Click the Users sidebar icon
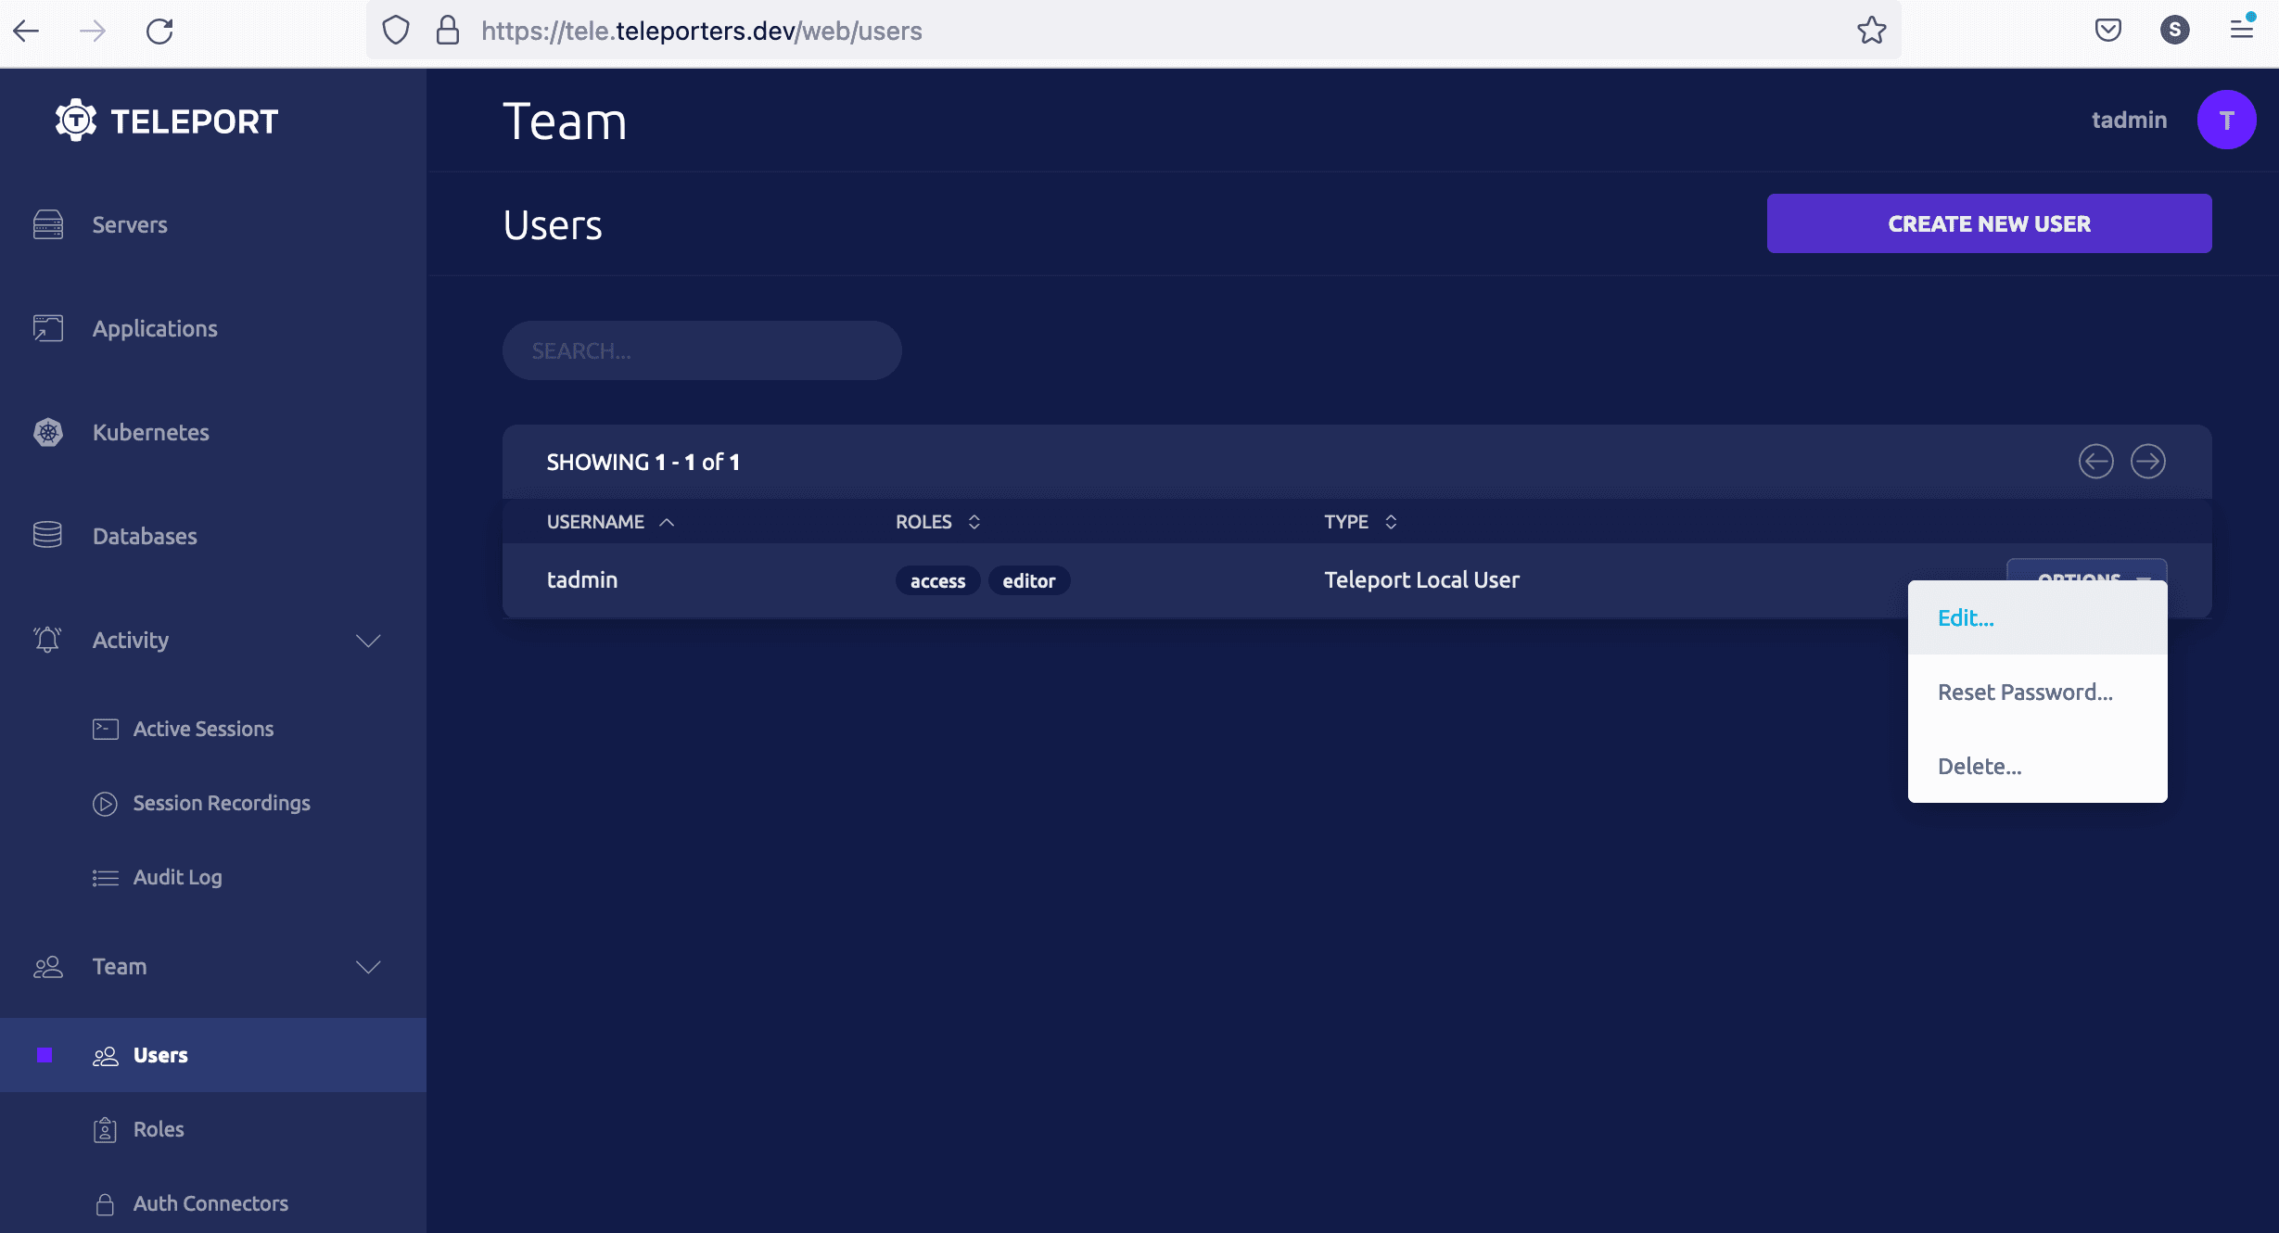 pos(103,1055)
